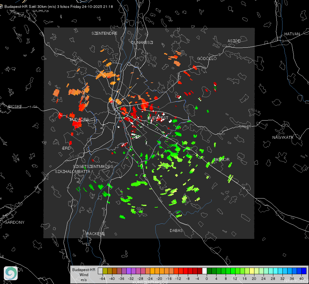The height and width of the screenshot is (284, 309).
Task: Click the faint Pécel label on the map
Action: [x=188, y=112]
